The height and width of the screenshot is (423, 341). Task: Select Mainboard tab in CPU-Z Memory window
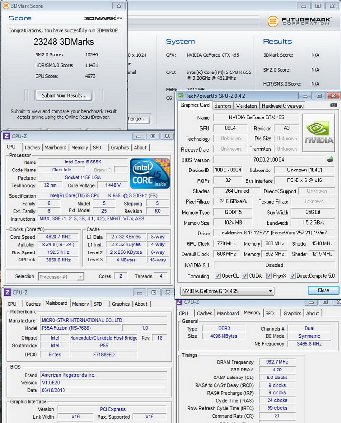click(228, 313)
